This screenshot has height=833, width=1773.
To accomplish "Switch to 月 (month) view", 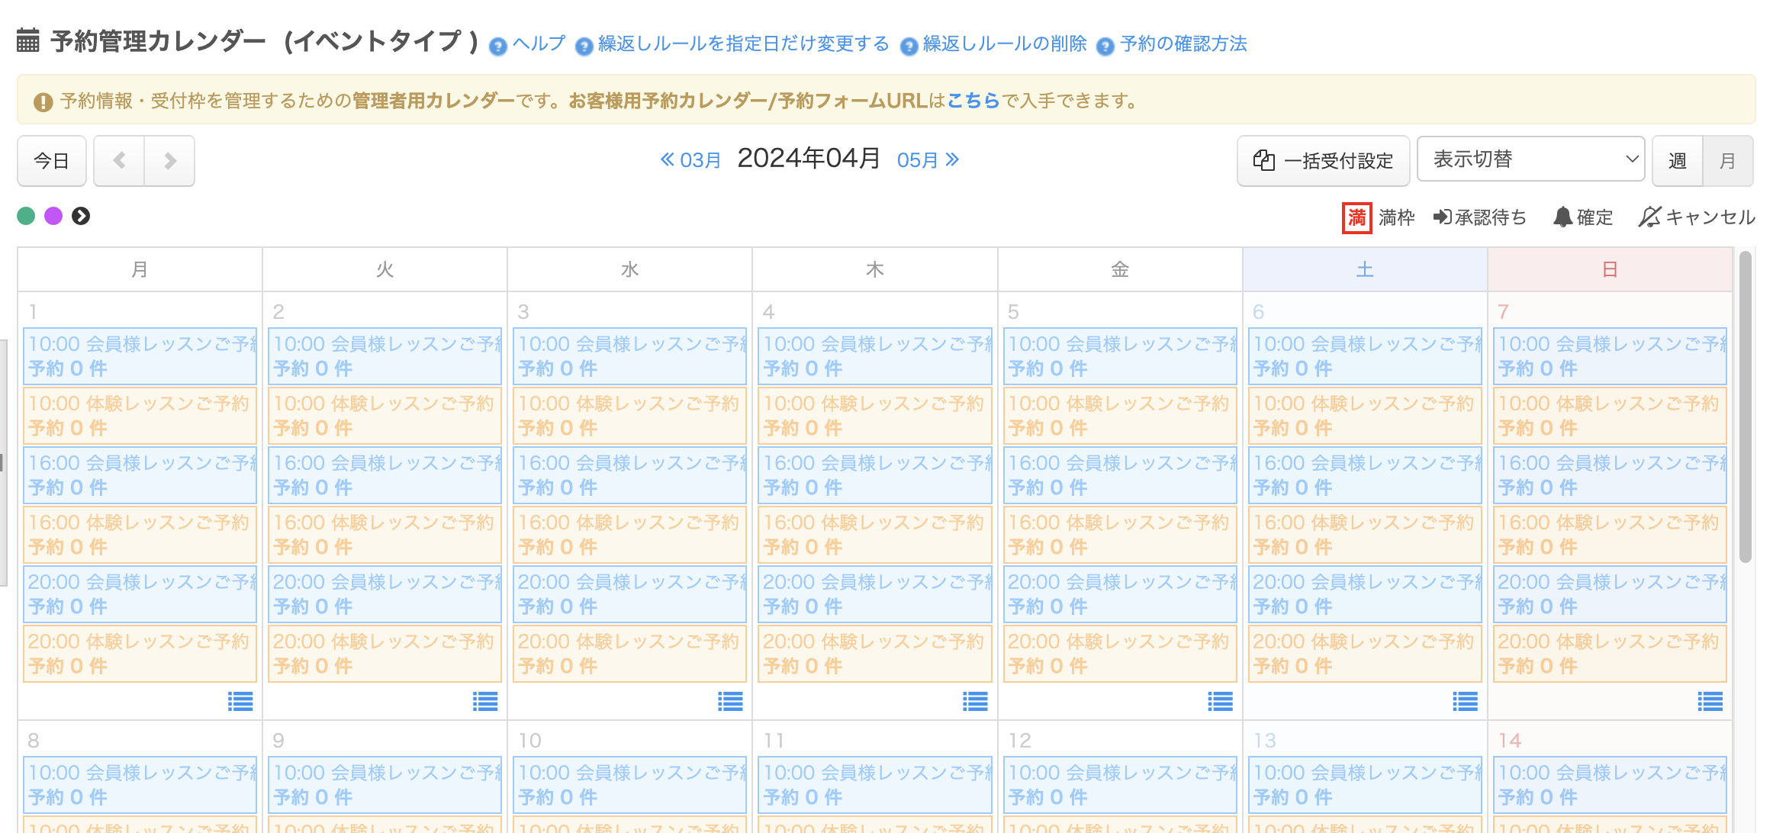I will click(x=1727, y=161).
